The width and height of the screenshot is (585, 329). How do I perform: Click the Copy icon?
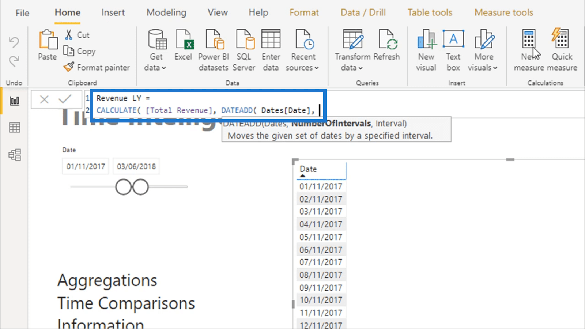[x=69, y=51]
